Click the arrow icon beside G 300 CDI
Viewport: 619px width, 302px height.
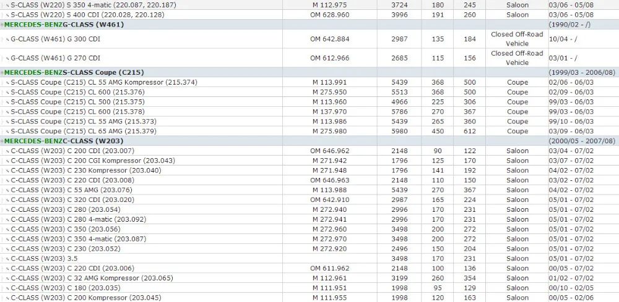pyautogui.click(x=7, y=40)
